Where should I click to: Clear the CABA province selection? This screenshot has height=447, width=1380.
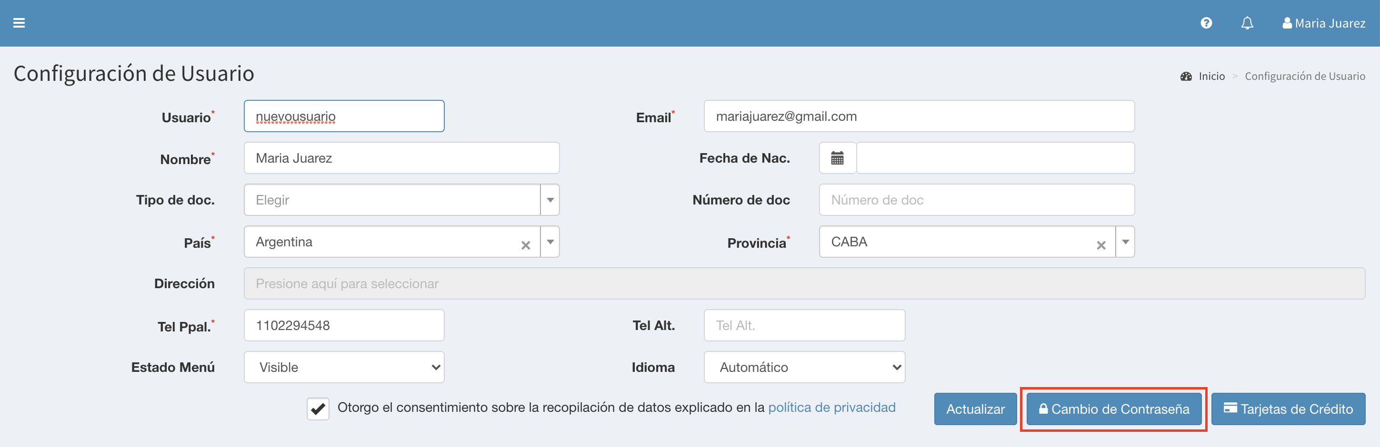click(x=1101, y=245)
